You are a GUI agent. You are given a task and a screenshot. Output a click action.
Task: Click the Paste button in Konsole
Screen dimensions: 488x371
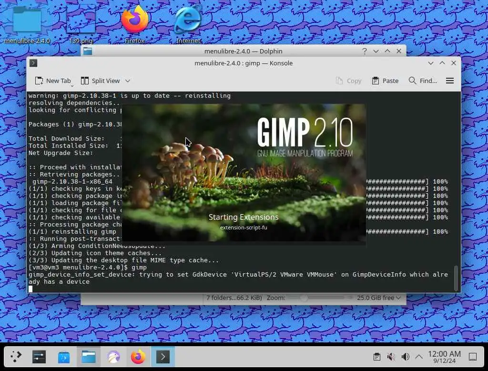[385, 81]
